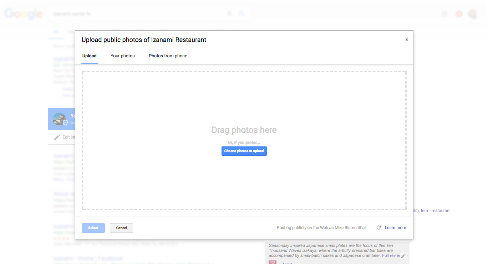Screen dimensions: 488x264
Task: Click the pencil edit icon near description
Action: click(x=403, y=255)
